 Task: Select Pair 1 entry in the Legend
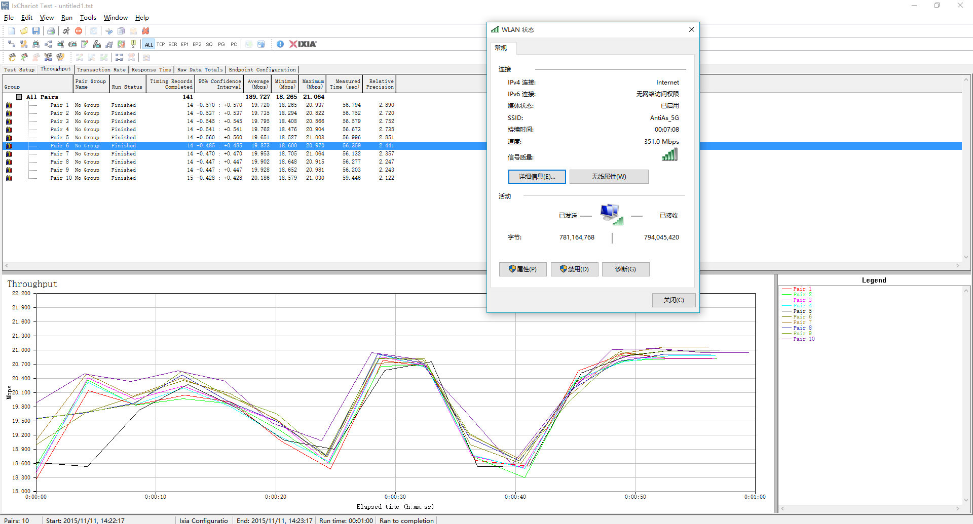coord(802,289)
